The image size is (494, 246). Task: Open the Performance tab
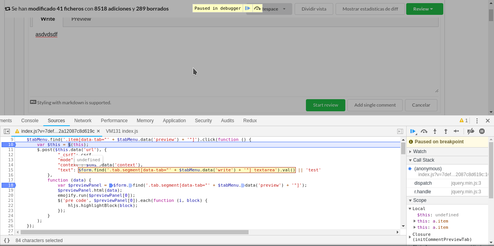tap(114, 121)
